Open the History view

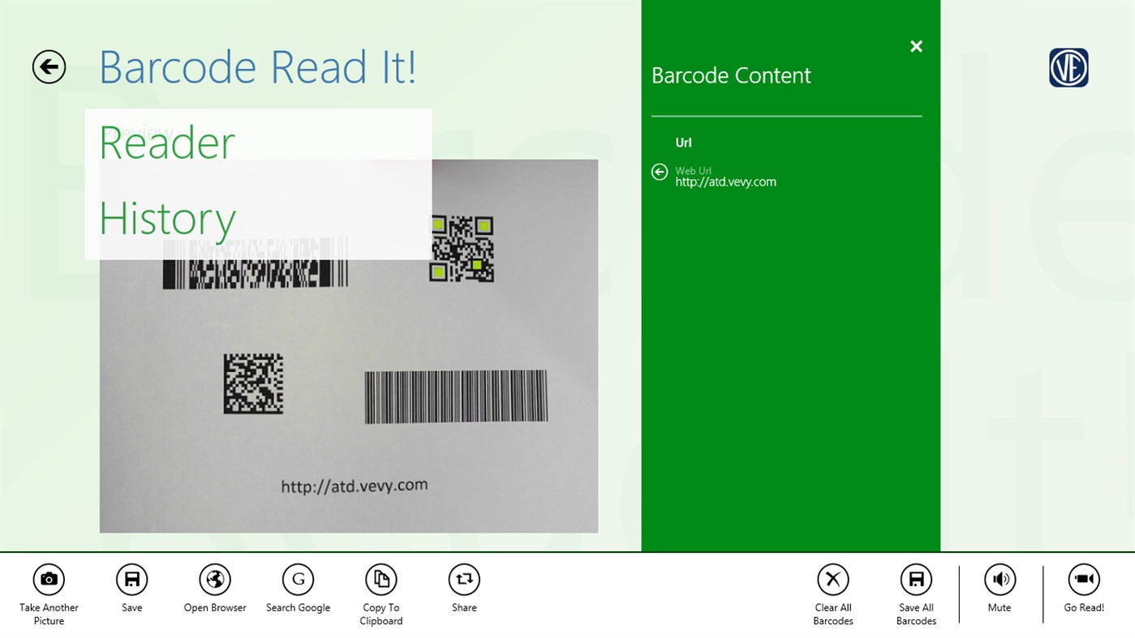tap(166, 218)
